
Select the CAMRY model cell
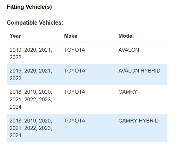pyautogui.click(x=128, y=92)
